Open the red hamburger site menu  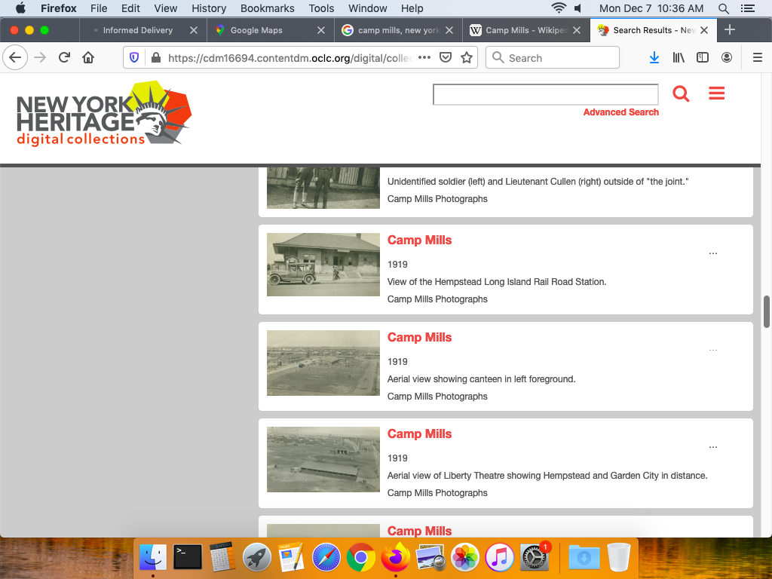coord(716,93)
